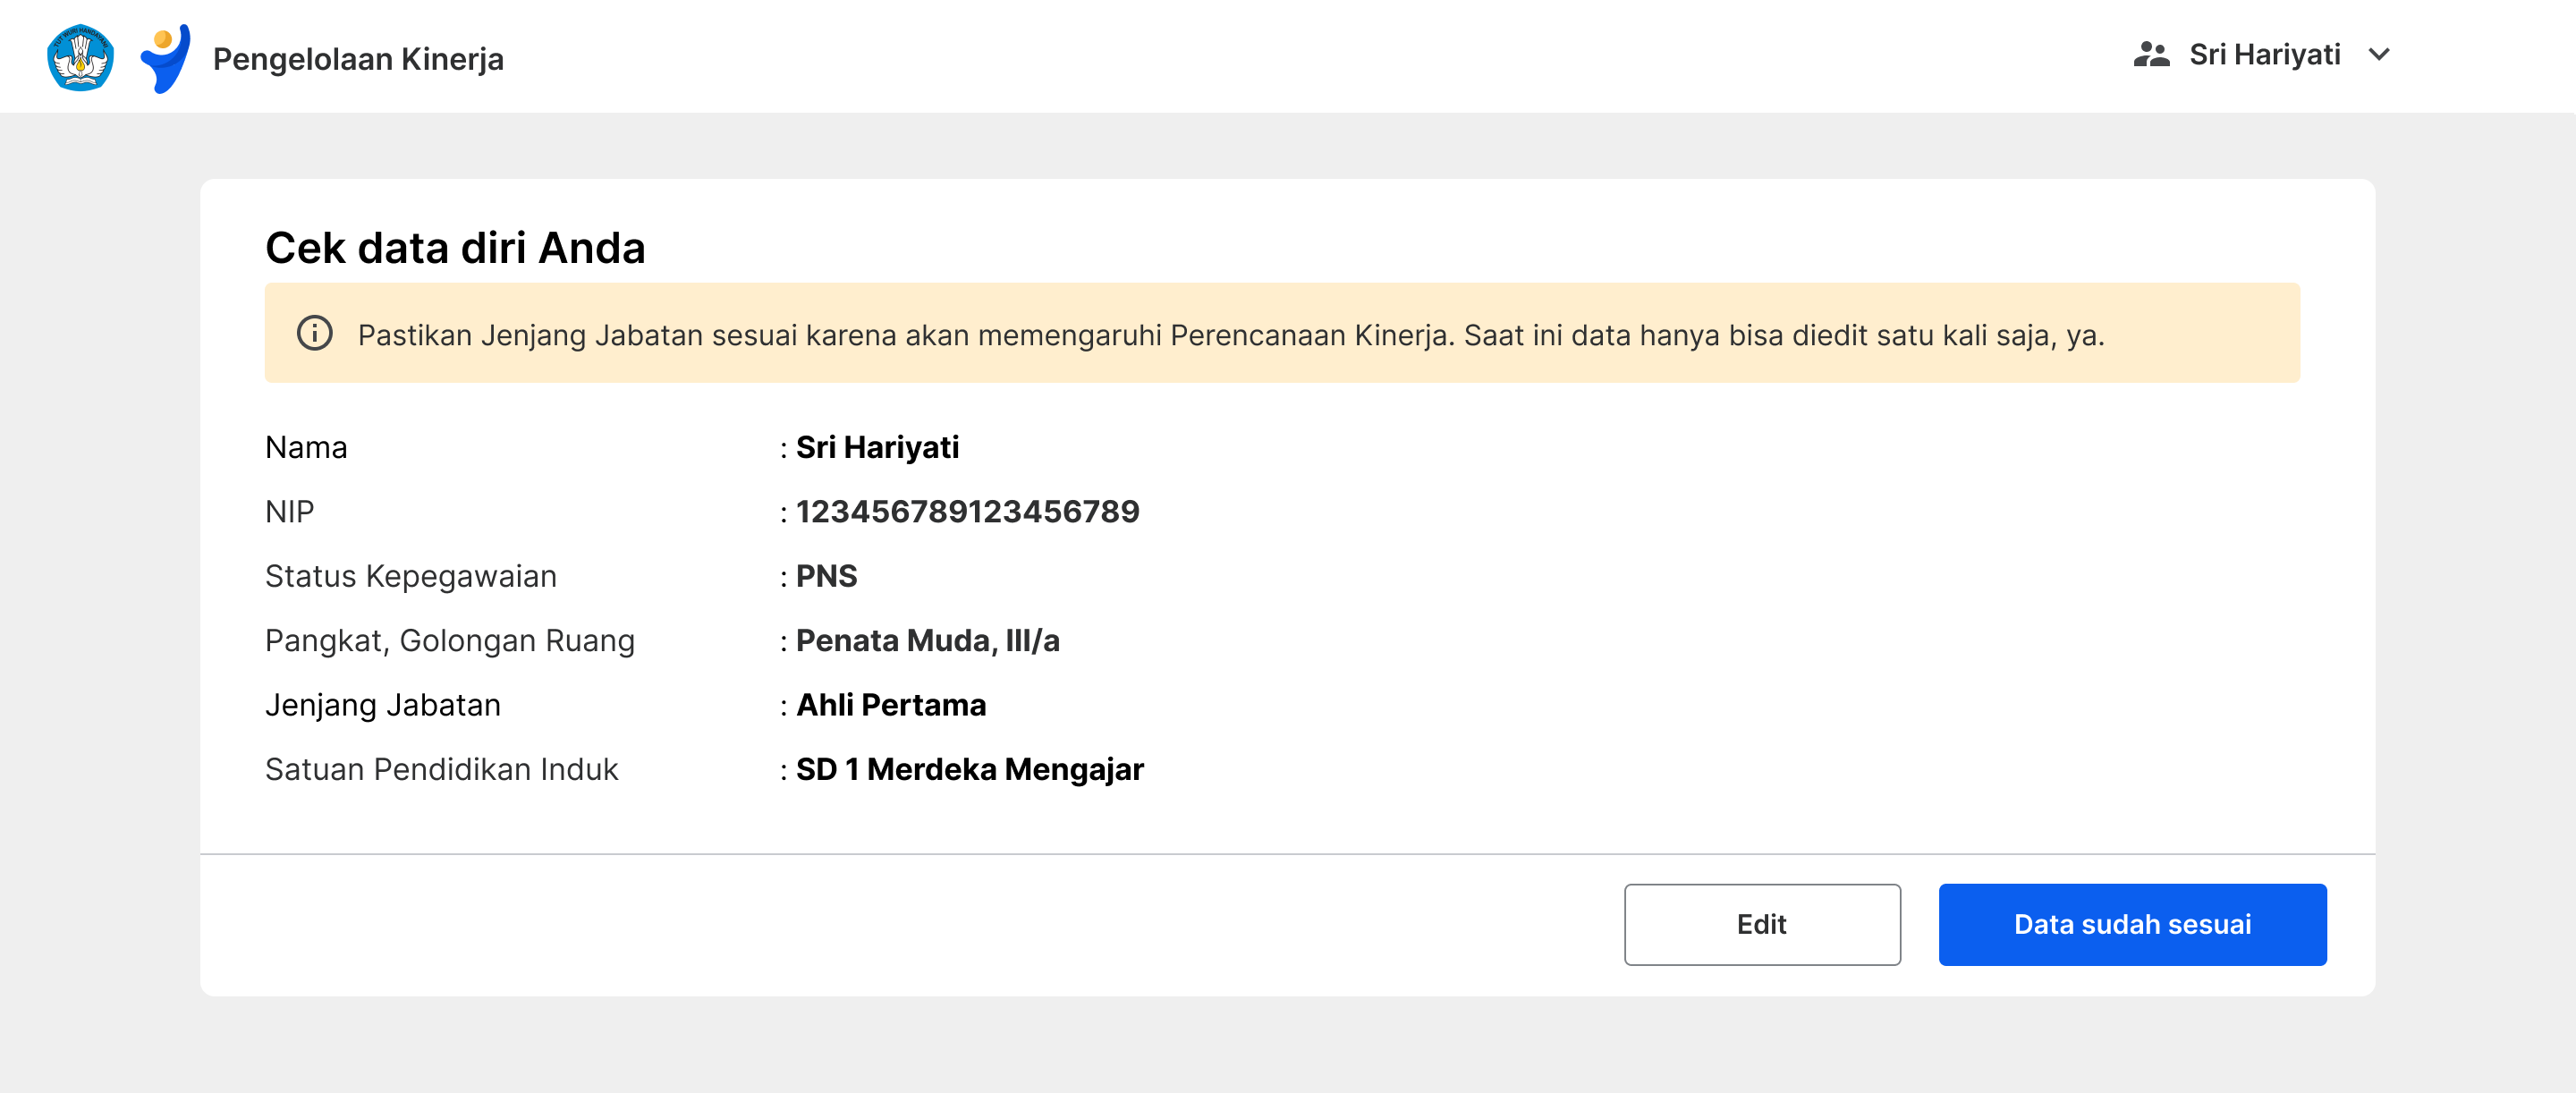Click the value SD 1 Merdeka Mengajar
The width and height of the screenshot is (2576, 1093).
969,768
